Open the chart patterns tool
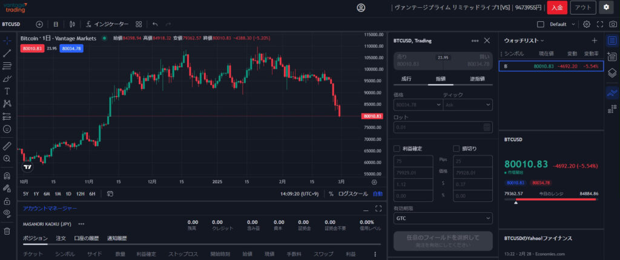The width and height of the screenshot is (620, 260). point(7,104)
